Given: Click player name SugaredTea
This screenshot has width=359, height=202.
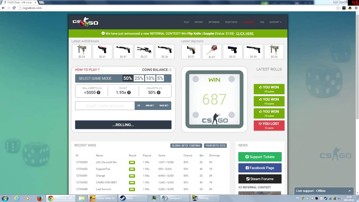Looking at the screenshot, I should 103,169.
